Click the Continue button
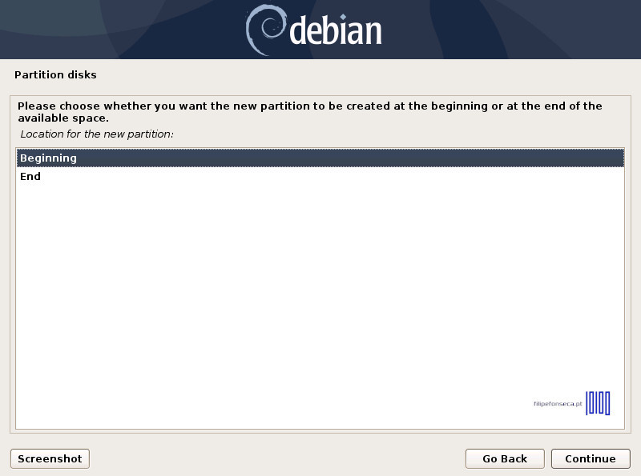This screenshot has width=641, height=476. point(591,459)
